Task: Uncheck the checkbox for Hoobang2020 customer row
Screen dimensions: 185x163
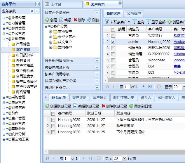Action: [113, 42]
